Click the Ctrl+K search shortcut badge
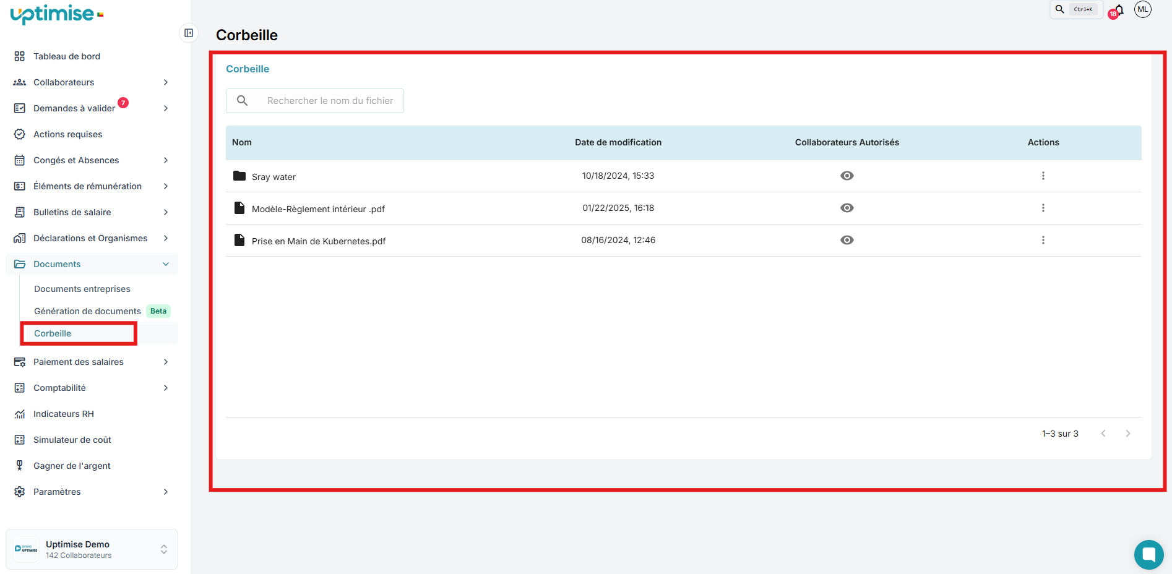 [x=1084, y=9]
